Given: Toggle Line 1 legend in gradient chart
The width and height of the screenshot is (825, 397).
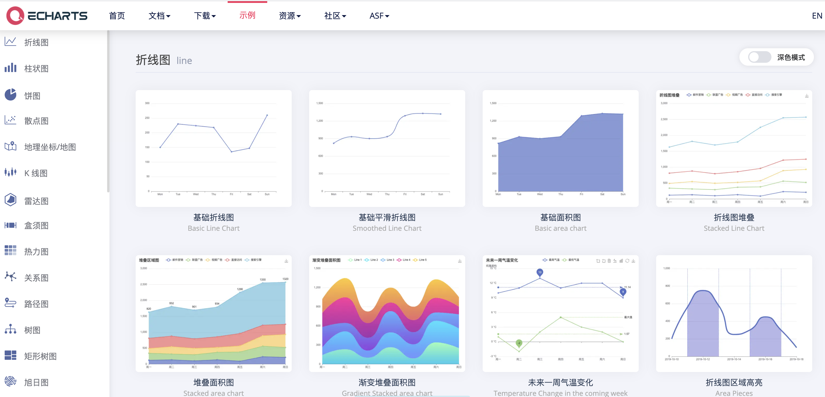Looking at the screenshot, I should (355, 260).
